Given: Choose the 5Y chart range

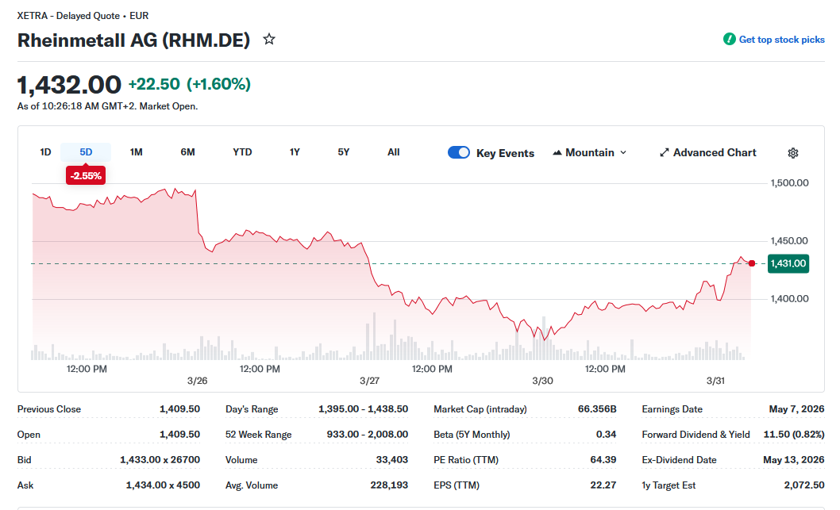Looking at the screenshot, I should 344,152.
